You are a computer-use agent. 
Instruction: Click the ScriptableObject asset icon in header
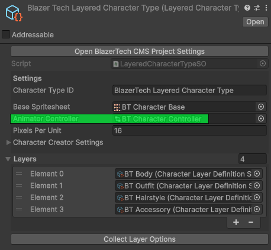14,14
